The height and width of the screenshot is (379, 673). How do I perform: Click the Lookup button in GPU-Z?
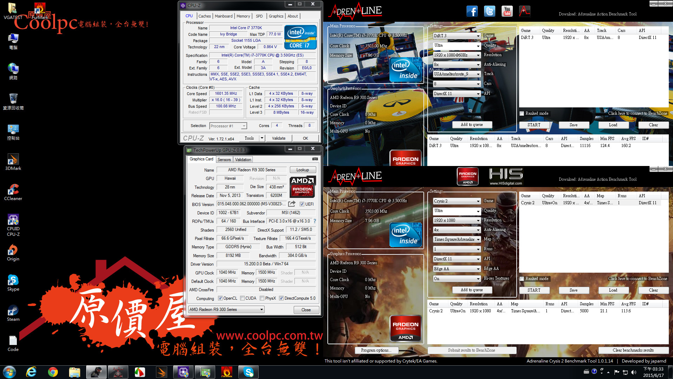click(302, 170)
